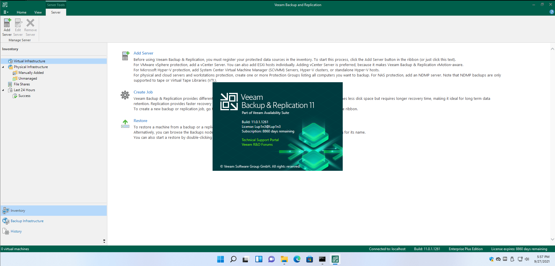Open Task View from taskbar
The width and height of the screenshot is (555, 266).
[x=246, y=259]
